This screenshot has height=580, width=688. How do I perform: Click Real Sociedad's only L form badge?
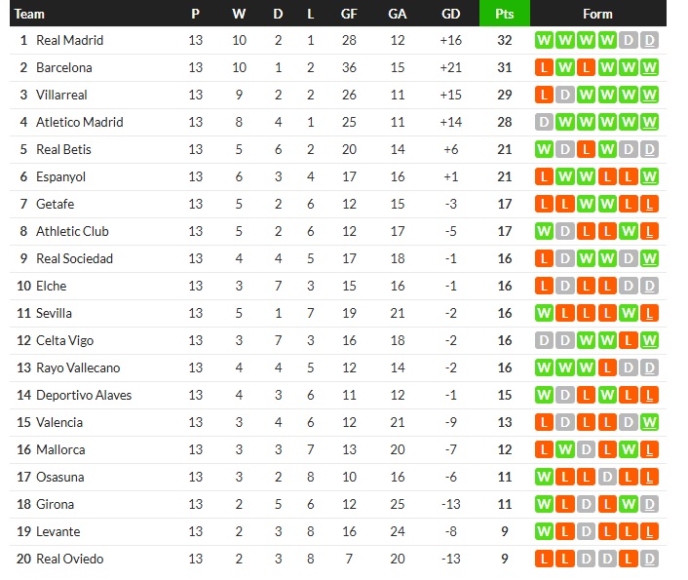point(543,258)
